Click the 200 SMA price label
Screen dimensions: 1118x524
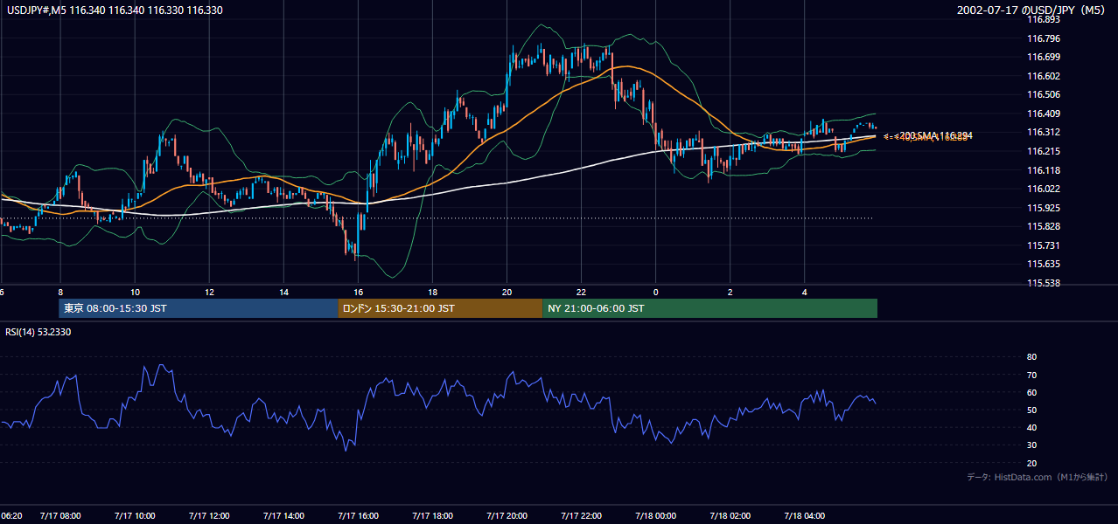click(x=934, y=135)
